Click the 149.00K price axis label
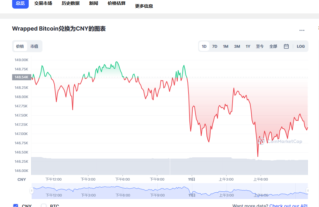This screenshot has width=319, height=207. tap(21, 60)
